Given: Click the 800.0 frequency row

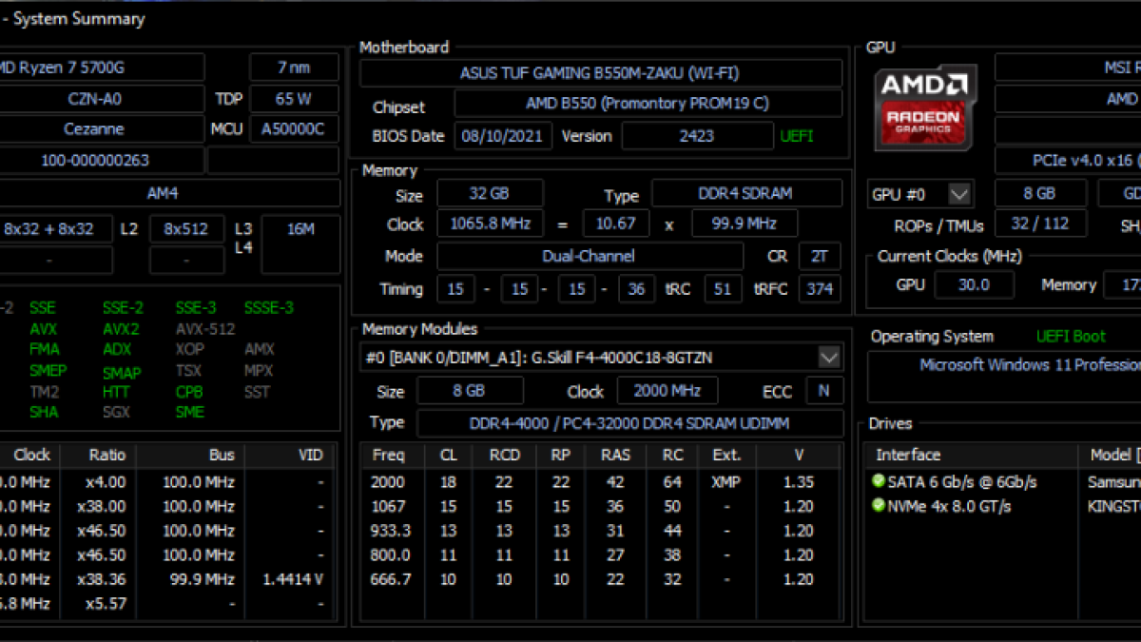Looking at the screenshot, I should (601, 554).
